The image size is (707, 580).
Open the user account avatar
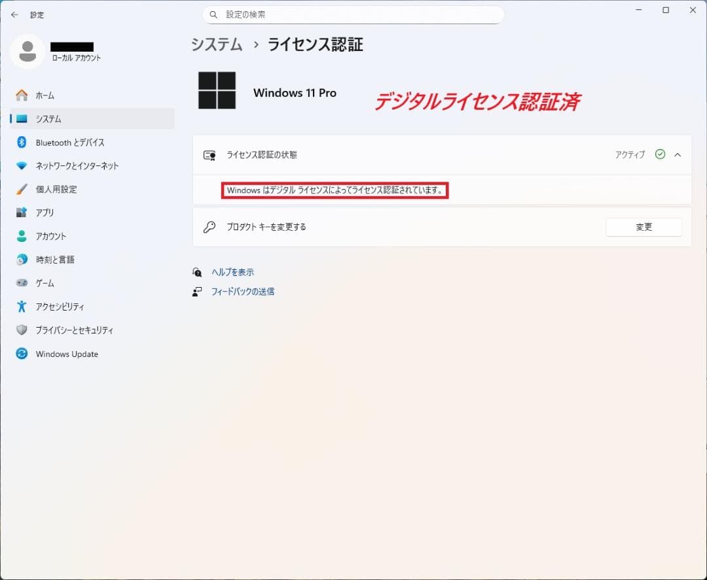[27, 52]
